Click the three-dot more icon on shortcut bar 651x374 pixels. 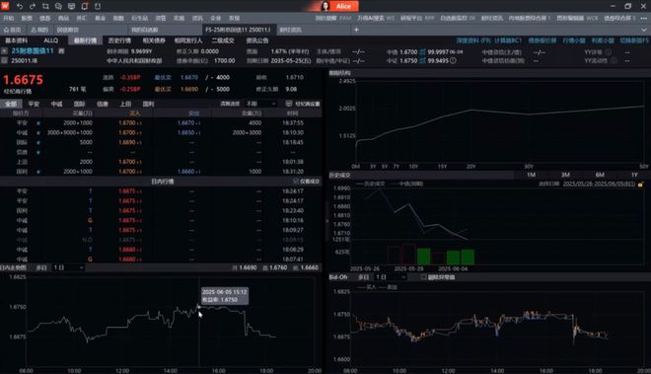pyautogui.click(x=643, y=18)
